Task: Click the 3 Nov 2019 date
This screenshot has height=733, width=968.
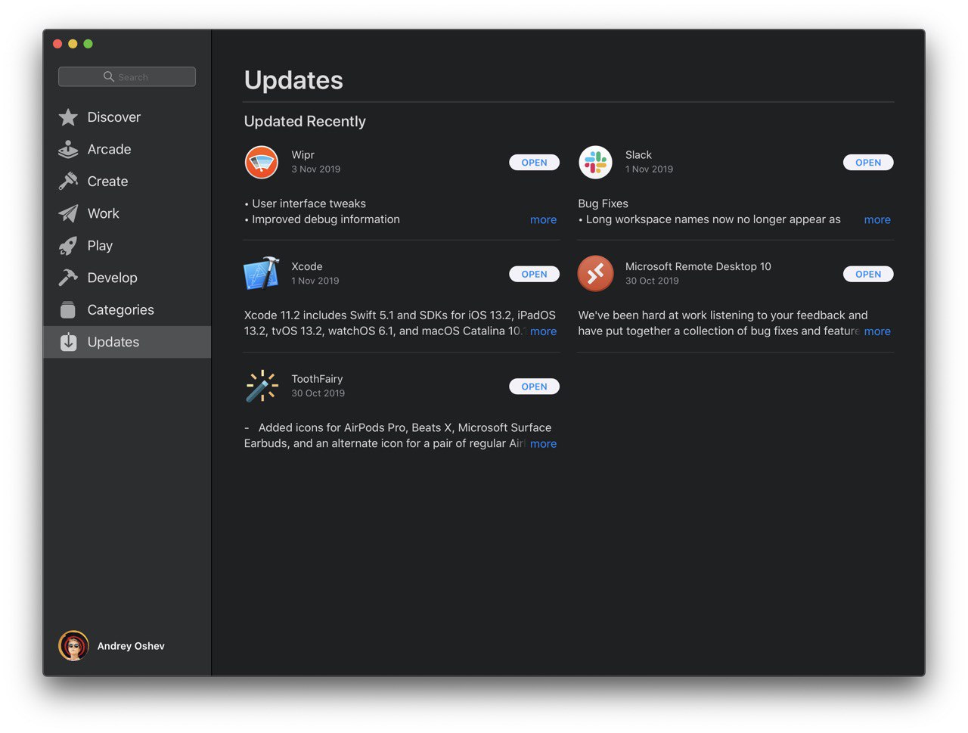Action: tap(316, 169)
